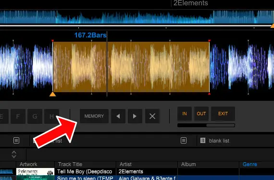Screen dimensions: 274x180
Task: Open the right playlist palette icon
Action: (184, 141)
